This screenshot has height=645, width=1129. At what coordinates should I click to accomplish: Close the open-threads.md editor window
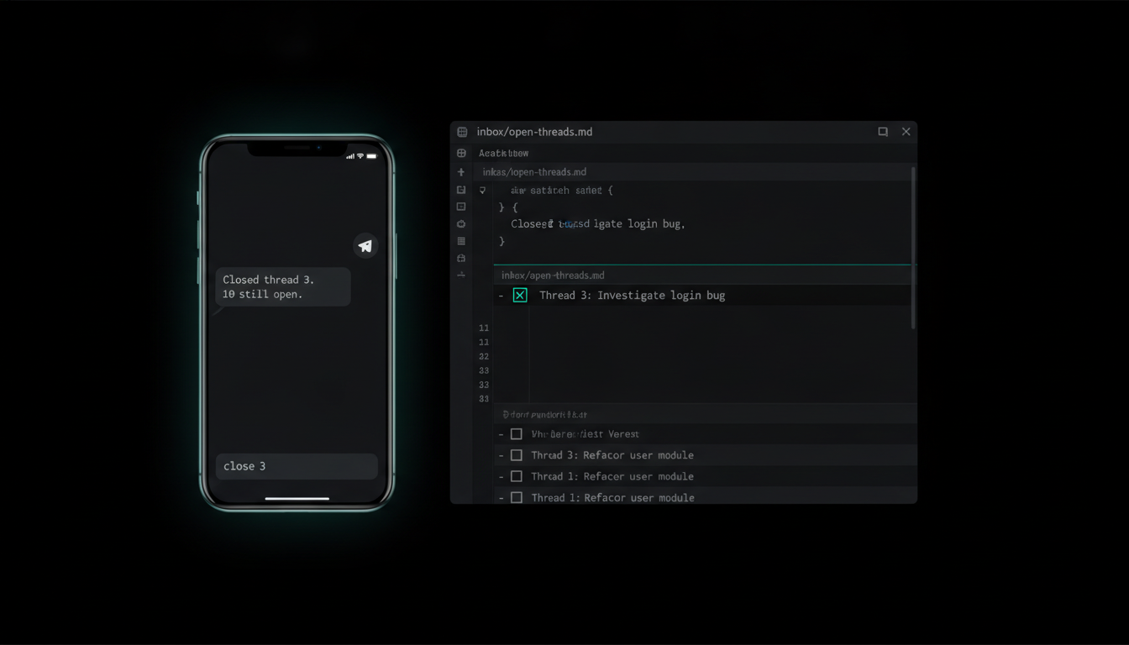tap(906, 132)
